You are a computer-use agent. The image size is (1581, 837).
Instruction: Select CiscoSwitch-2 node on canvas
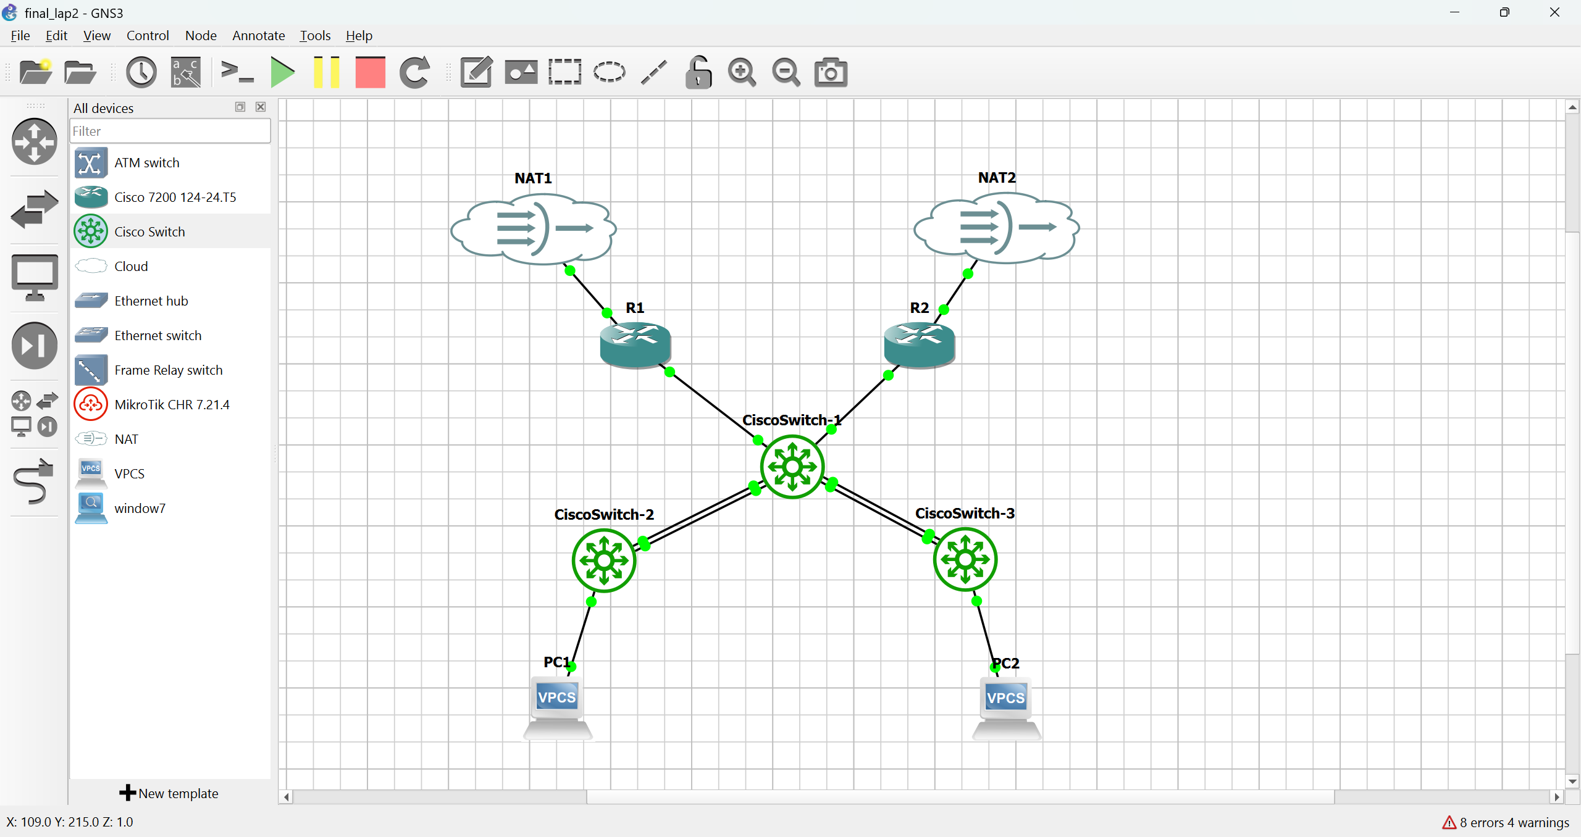click(604, 560)
